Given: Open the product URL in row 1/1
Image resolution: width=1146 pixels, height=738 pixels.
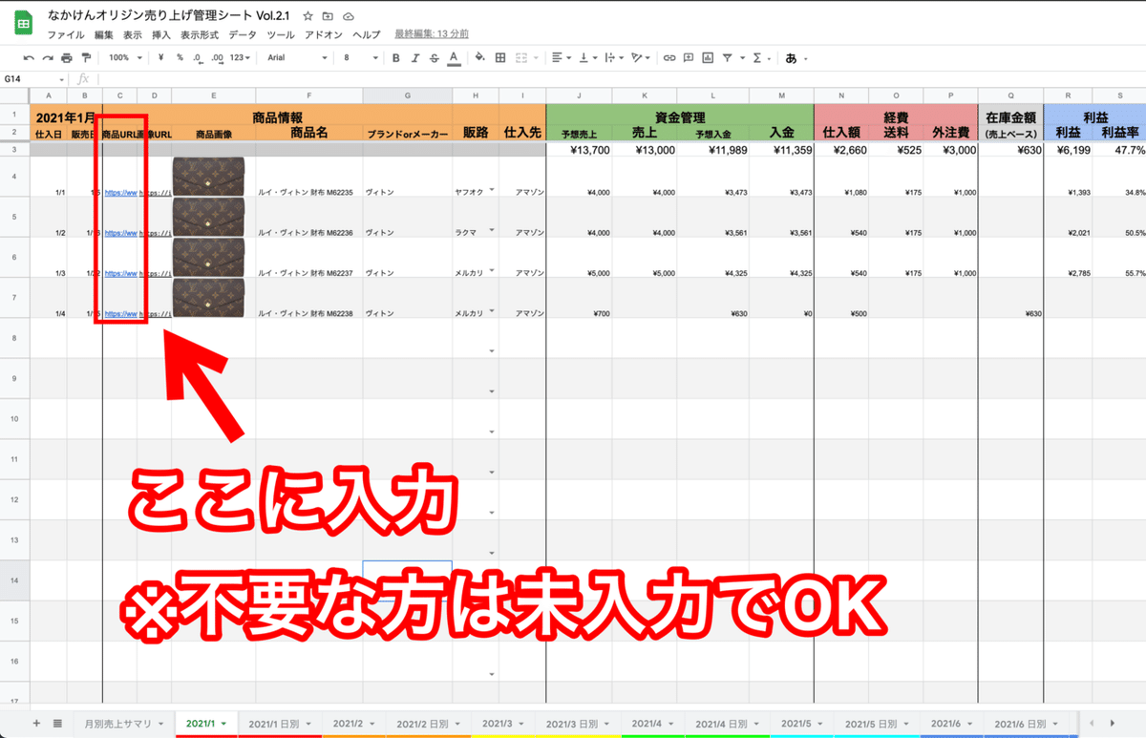Looking at the screenshot, I should [x=119, y=192].
